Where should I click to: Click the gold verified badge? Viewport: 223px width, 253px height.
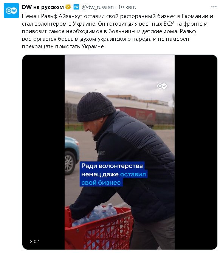(68, 7)
